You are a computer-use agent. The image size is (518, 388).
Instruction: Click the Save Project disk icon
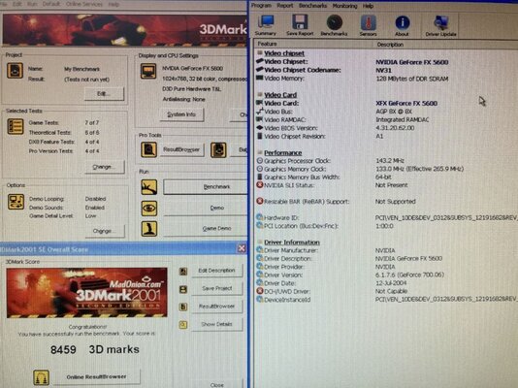click(x=183, y=289)
